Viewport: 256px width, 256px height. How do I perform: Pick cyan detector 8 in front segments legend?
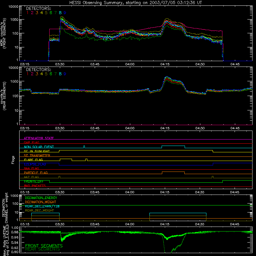click(60, 13)
